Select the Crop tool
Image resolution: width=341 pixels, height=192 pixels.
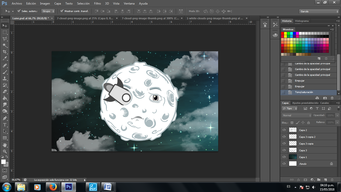point(5,52)
